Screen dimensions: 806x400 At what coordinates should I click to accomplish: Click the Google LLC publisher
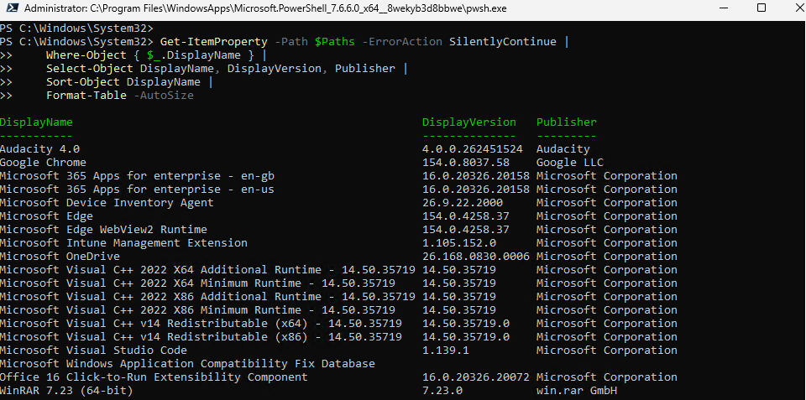(570, 162)
